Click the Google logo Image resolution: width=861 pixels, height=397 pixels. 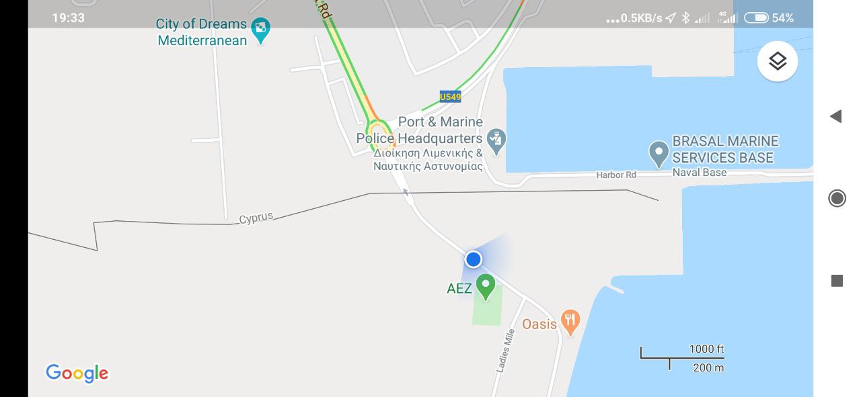pos(77,373)
